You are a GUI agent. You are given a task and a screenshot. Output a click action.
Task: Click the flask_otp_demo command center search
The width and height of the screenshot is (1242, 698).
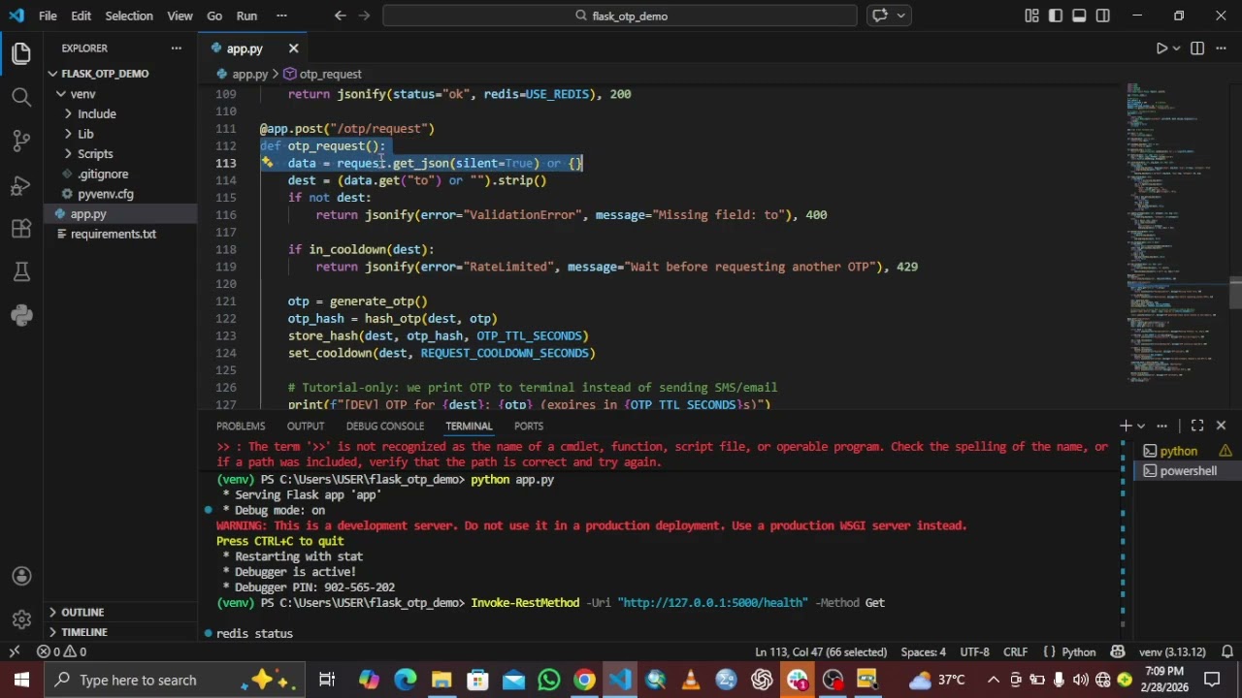click(x=620, y=16)
